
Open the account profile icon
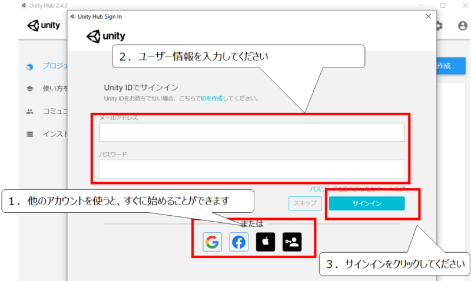coord(463,26)
